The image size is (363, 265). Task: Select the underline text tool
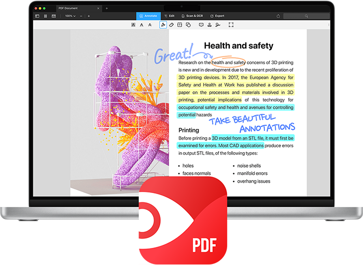pyautogui.click(x=142, y=25)
